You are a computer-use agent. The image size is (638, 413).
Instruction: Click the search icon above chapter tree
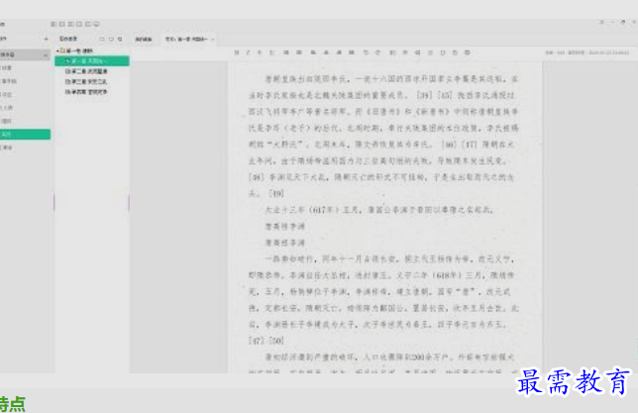tap(120, 39)
